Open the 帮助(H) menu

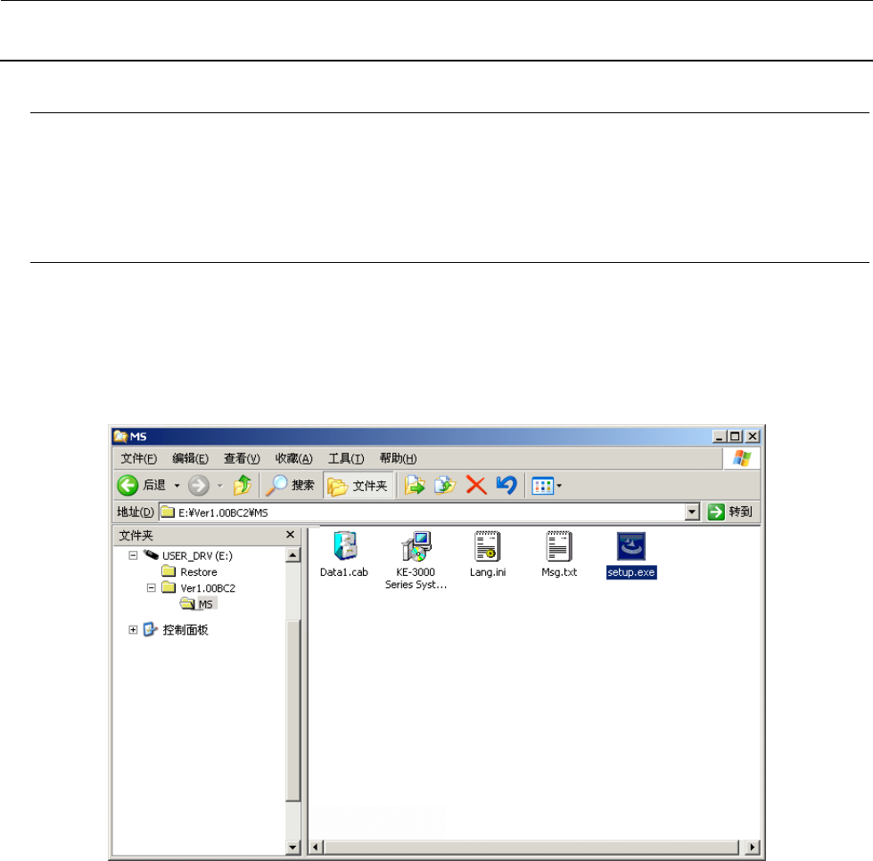[398, 459]
